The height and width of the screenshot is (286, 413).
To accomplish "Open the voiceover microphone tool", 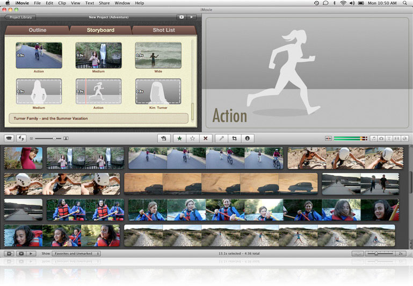I will (x=221, y=138).
